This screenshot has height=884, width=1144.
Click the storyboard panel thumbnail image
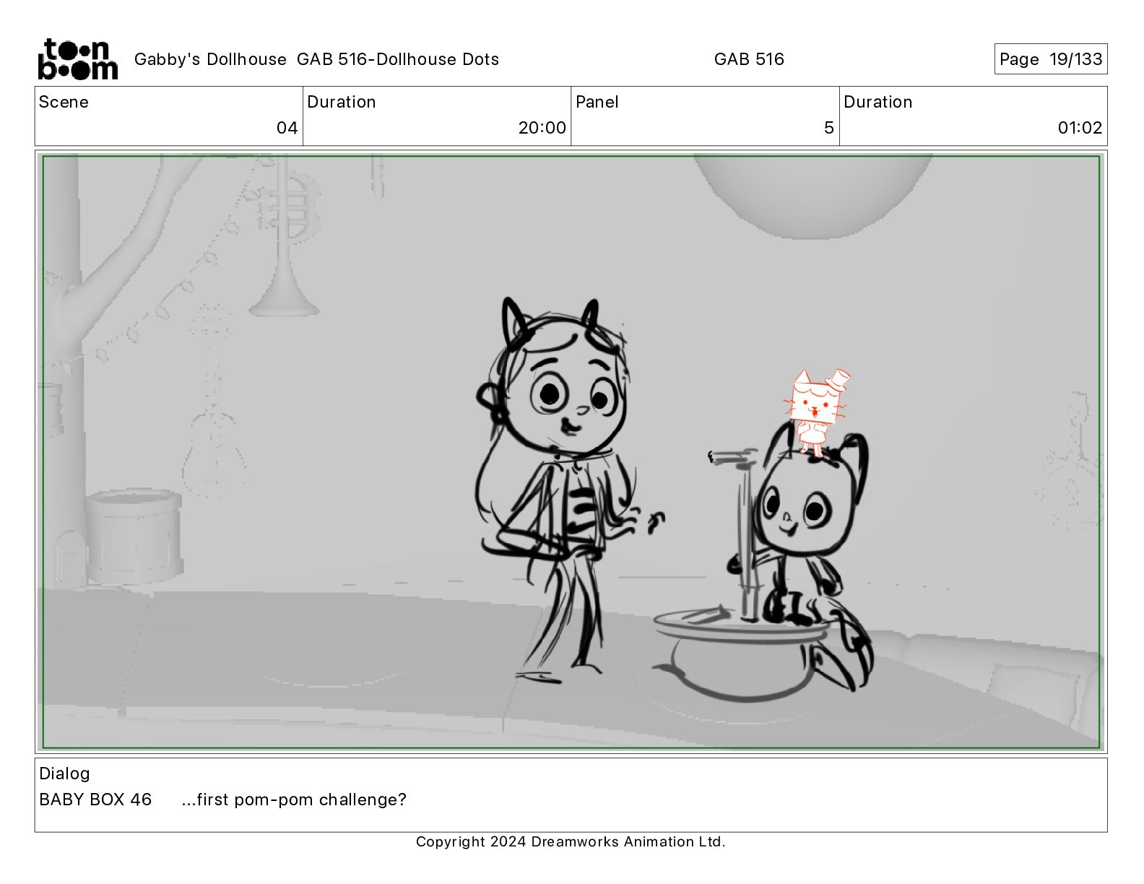[571, 452]
